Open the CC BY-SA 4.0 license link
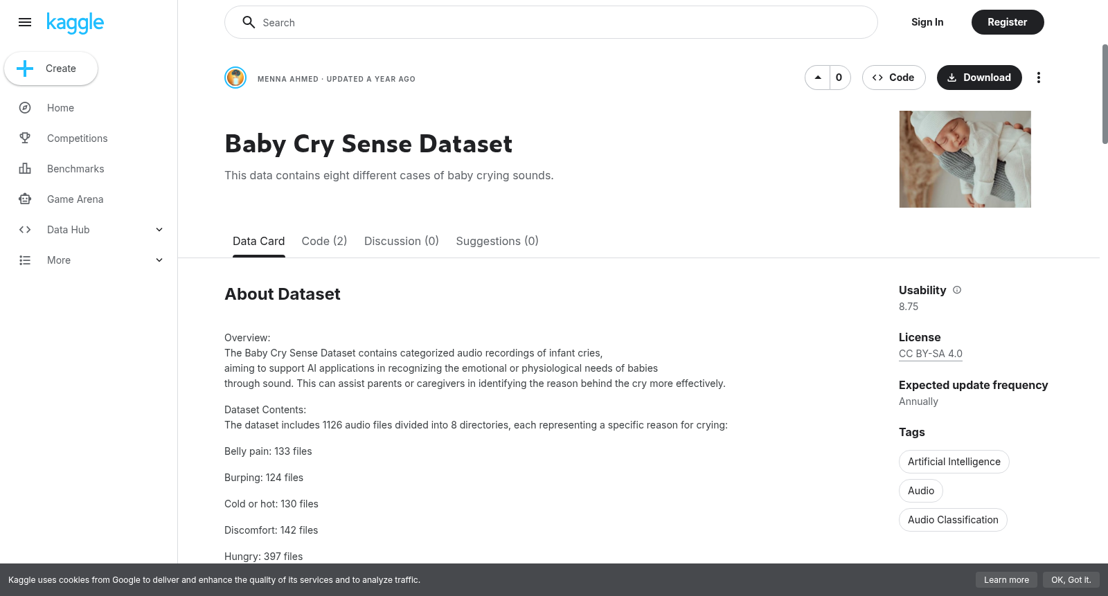Screen dimensions: 1108x596 pos(931,354)
